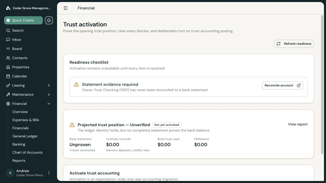Click the Not yet activated badge

click(167, 125)
